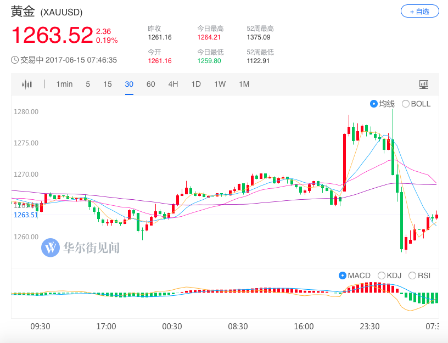Select the RSI indicator radio button
Viewport: 448px width, 343px height.
[412, 275]
